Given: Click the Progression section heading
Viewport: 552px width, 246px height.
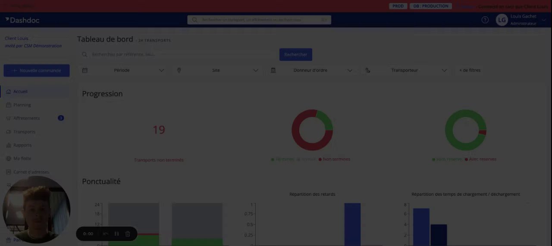Looking at the screenshot, I should click(102, 94).
